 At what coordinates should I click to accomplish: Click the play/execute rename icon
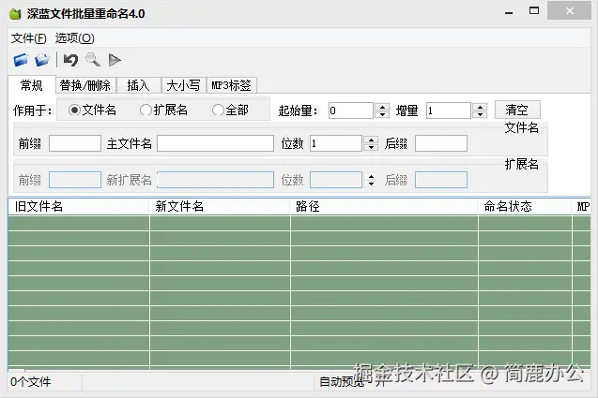pos(115,60)
